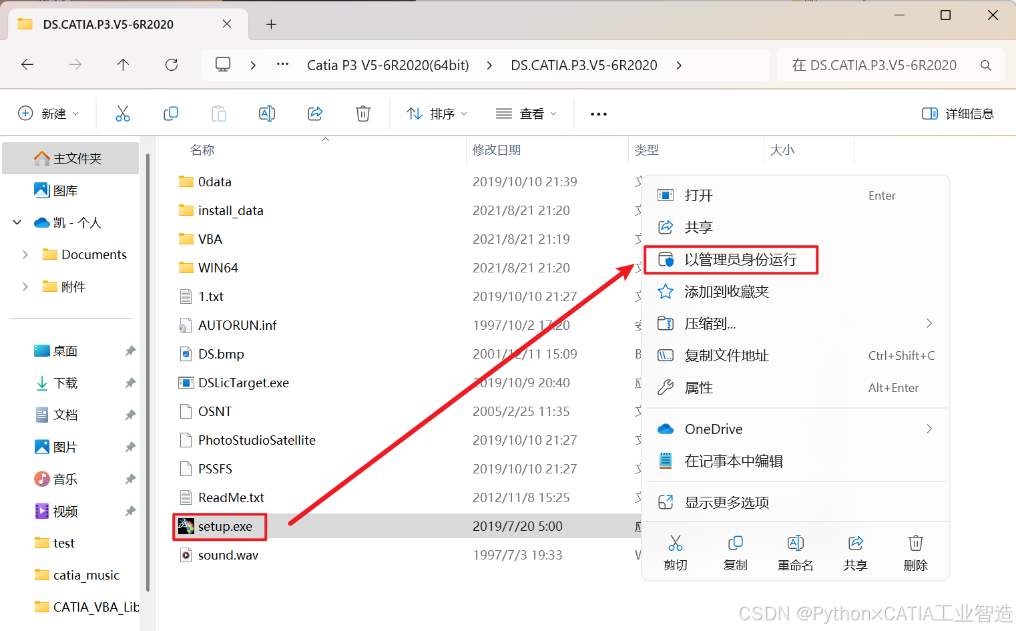Select the AUTORUN.inf file
Screen dimensions: 1016x631
(237, 325)
